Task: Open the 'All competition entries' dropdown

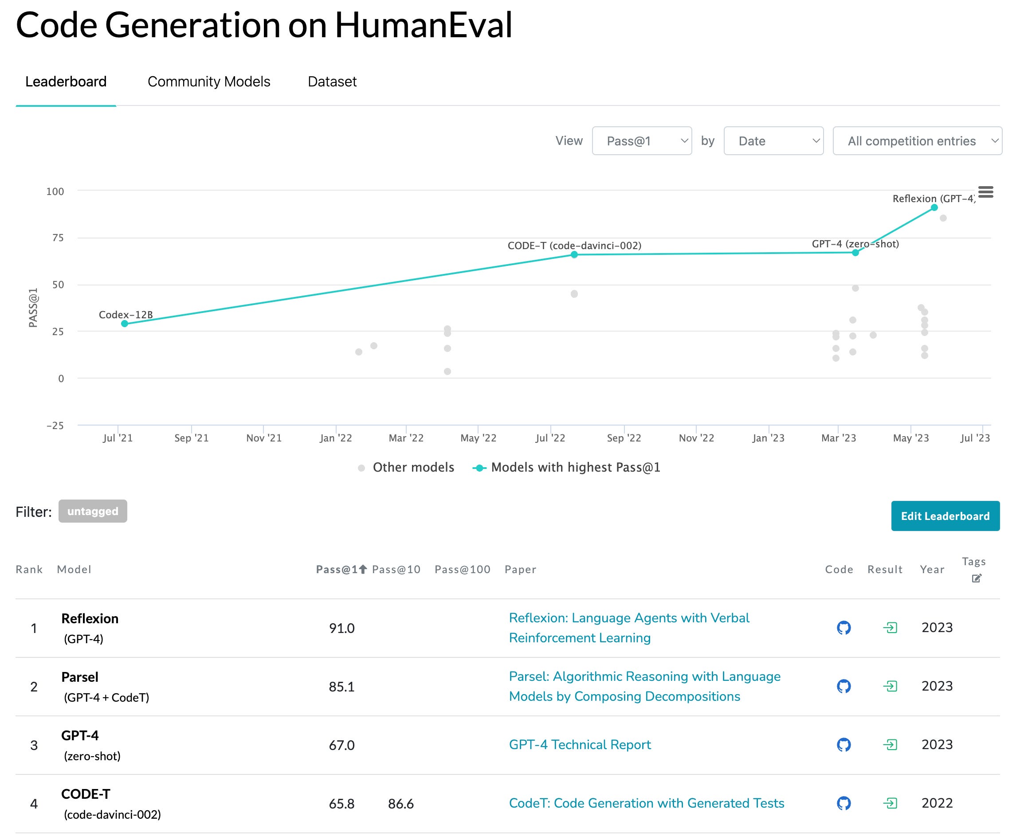Action: coord(917,141)
